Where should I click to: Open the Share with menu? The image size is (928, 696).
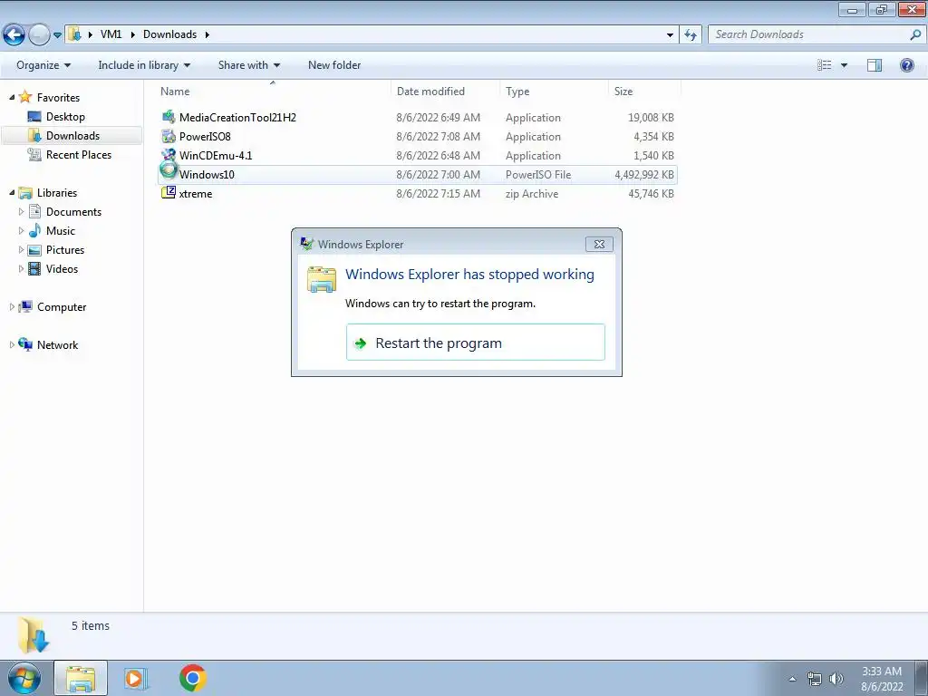click(x=248, y=65)
